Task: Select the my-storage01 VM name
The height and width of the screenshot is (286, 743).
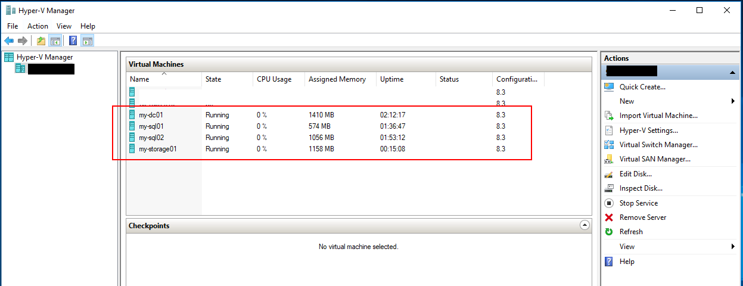Action: (157, 149)
